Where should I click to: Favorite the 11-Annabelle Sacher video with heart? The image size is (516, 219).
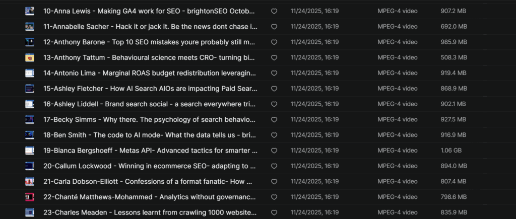[x=274, y=26]
